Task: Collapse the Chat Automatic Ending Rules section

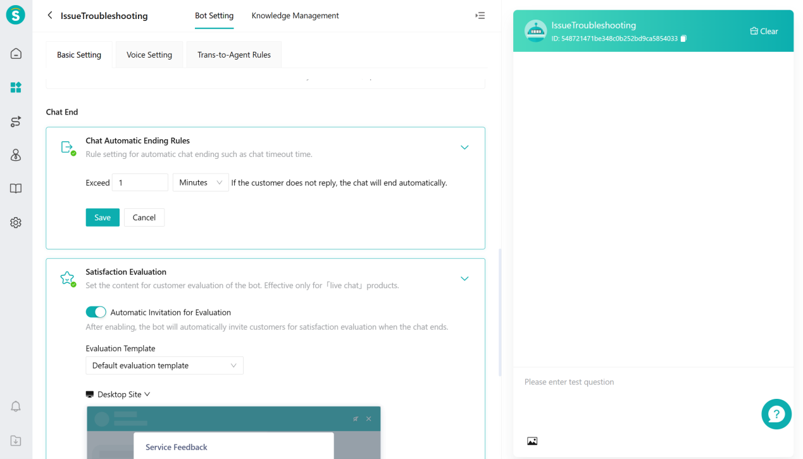Action: point(464,147)
